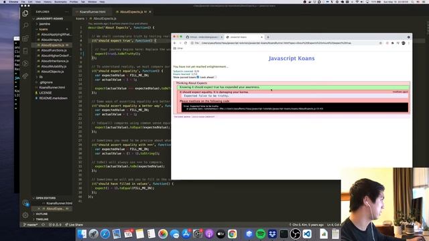429x241 pixels.
Task: Click Chrome's back arrow
Action: point(175,43)
